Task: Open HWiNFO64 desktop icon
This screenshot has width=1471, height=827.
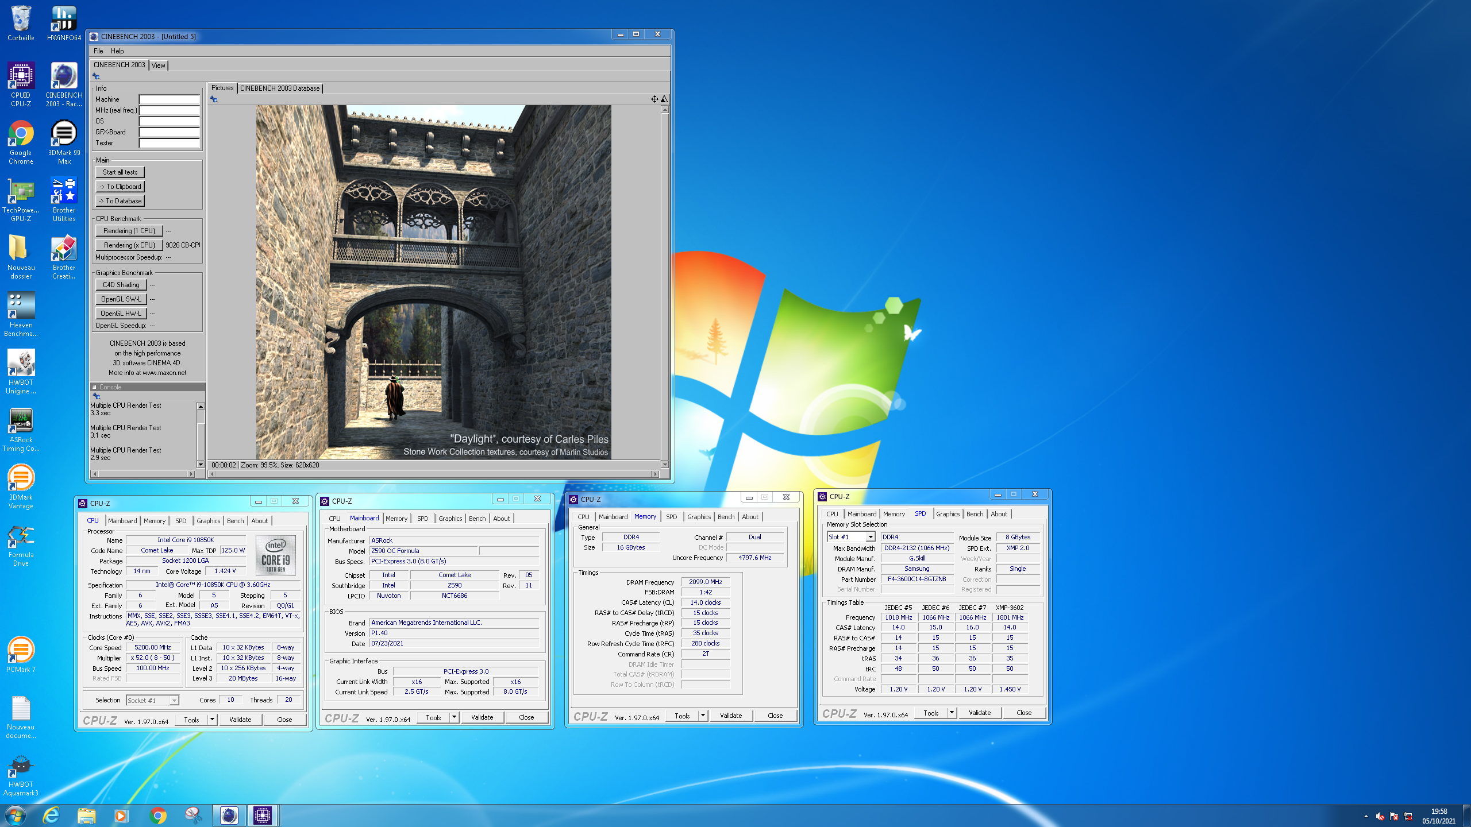Action: coord(64,23)
